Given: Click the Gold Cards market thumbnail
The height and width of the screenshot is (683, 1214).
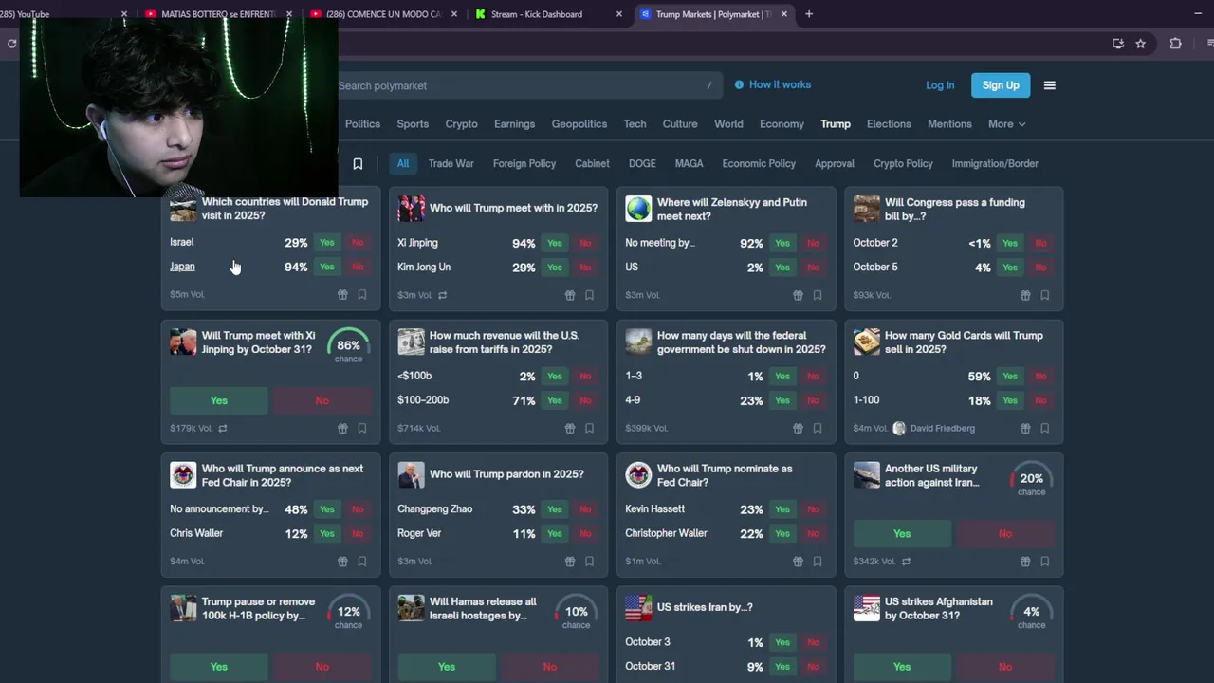Looking at the screenshot, I should click(x=866, y=342).
